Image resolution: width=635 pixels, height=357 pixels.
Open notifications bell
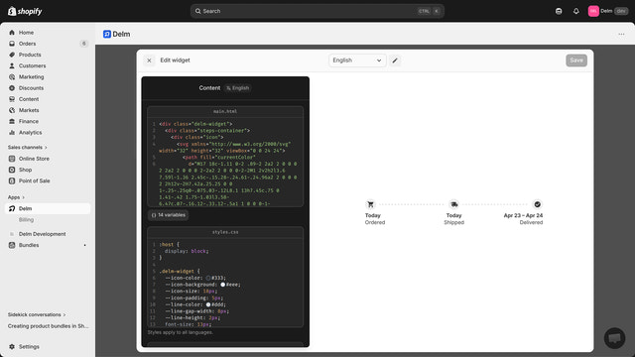pos(575,11)
